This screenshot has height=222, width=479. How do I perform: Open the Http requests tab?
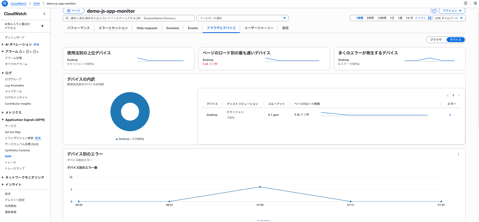[x=147, y=28]
